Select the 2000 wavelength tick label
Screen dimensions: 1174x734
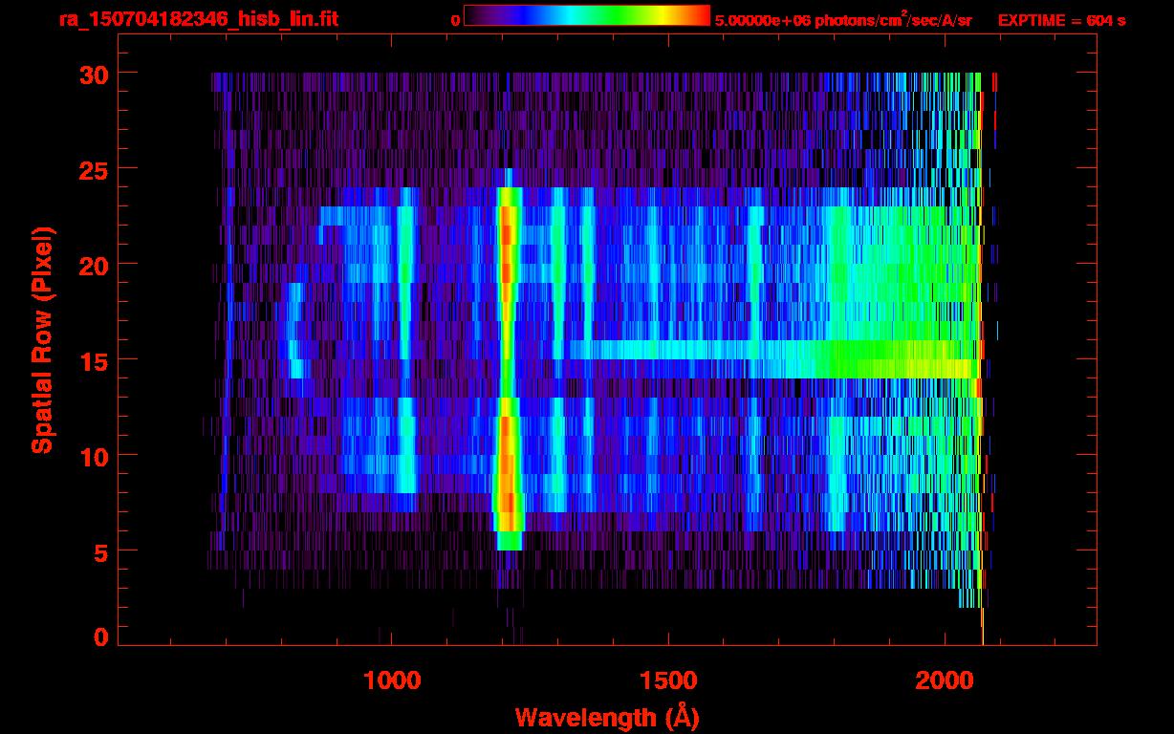coord(945,680)
